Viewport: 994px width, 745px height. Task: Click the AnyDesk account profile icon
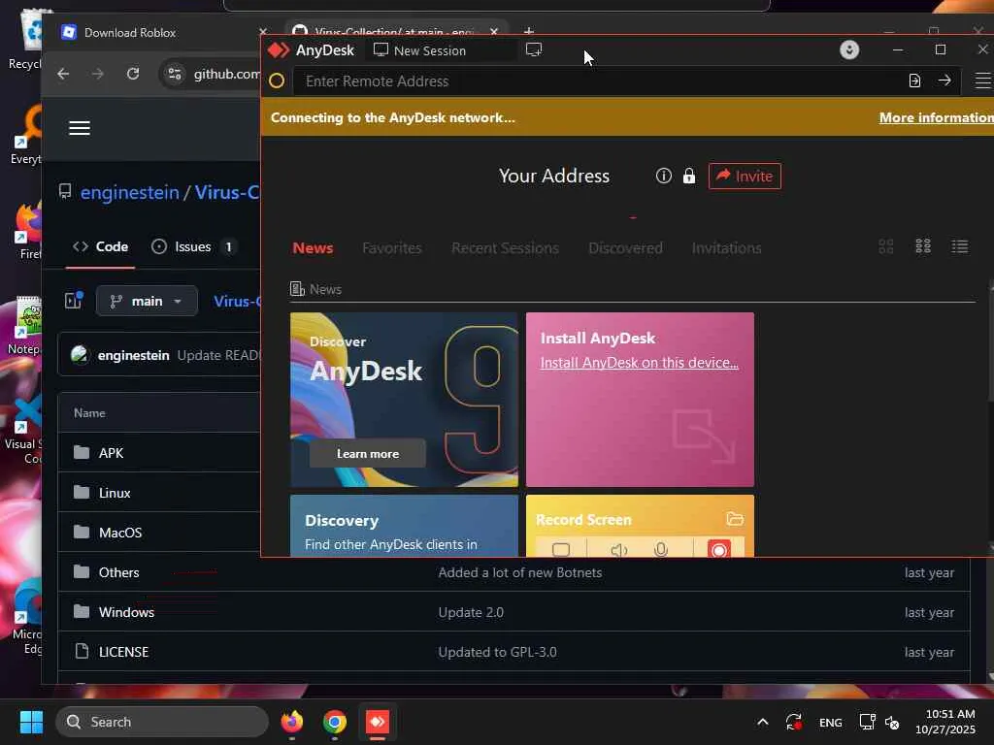tap(848, 49)
